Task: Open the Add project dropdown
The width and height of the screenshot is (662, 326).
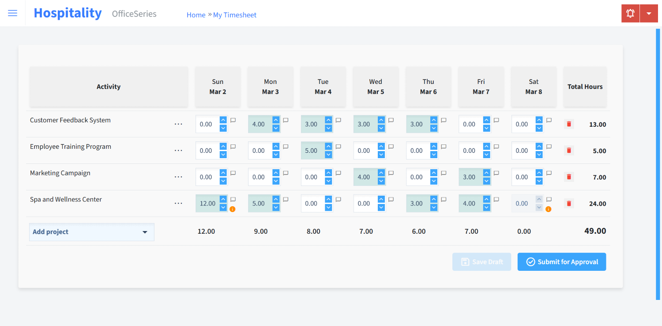Action: (x=91, y=231)
